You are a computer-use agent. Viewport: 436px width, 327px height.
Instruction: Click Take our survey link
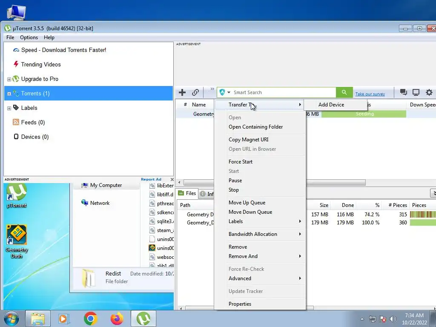370,94
